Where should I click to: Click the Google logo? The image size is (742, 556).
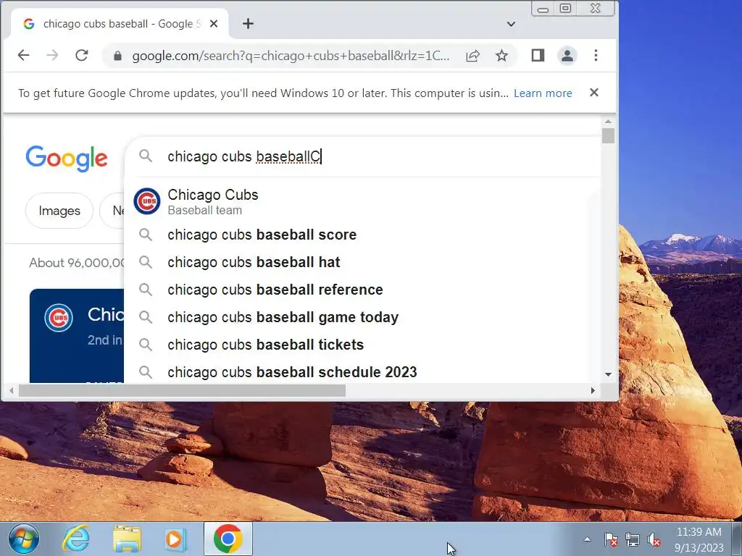click(x=66, y=159)
